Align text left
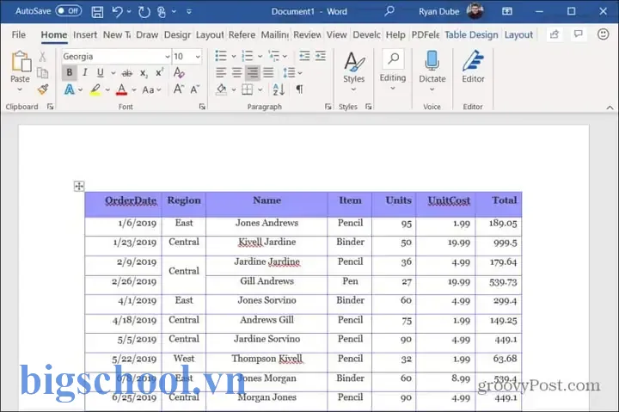 click(x=221, y=73)
